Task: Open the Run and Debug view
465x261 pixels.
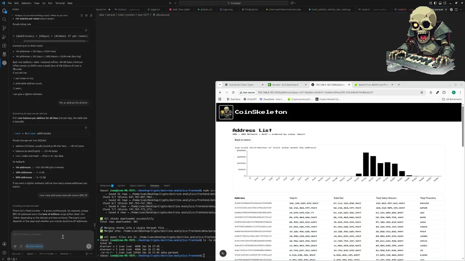Action: point(4,37)
